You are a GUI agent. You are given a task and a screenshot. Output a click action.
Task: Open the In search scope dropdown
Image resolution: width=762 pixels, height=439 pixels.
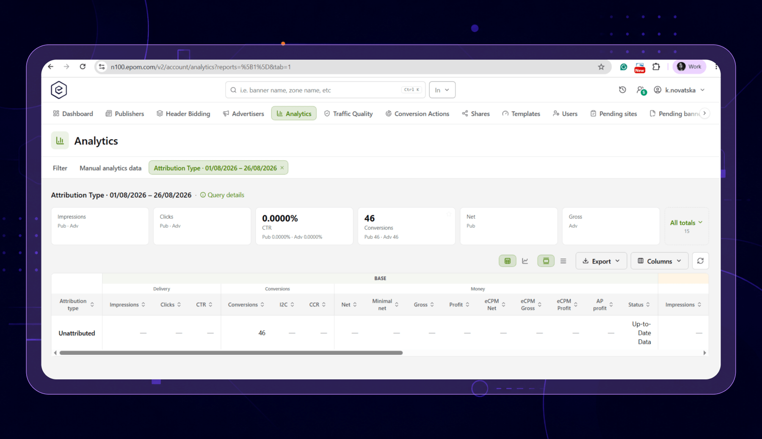pos(442,90)
